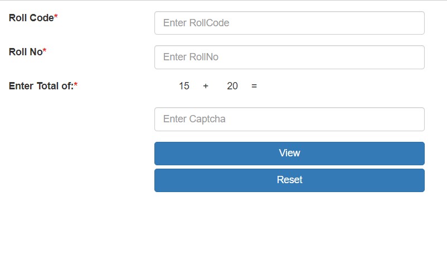Click the Roll Code input field

point(289,23)
